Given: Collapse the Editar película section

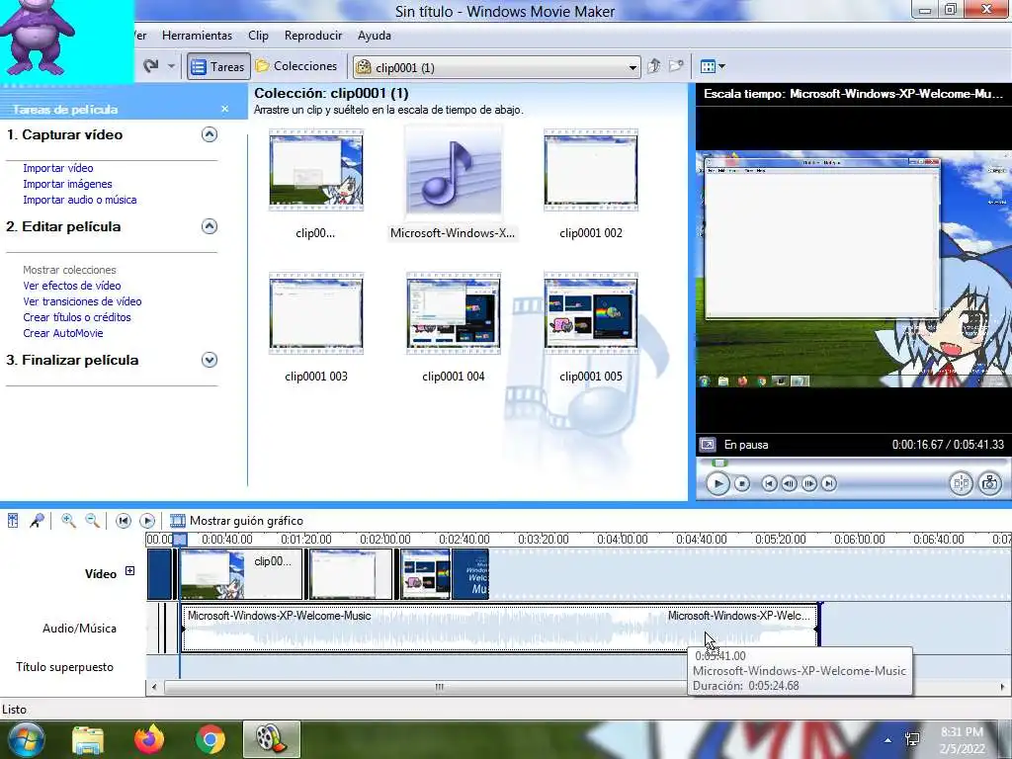Looking at the screenshot, I should [210, 226].
